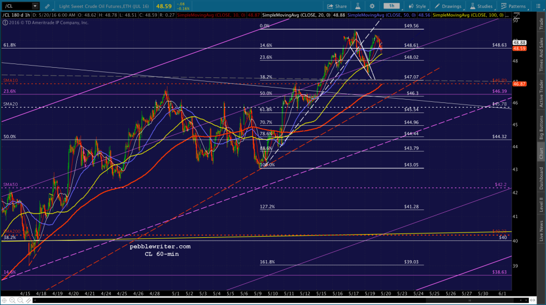Screen dimensions: 546x305
Task: Open the Studies menu
Action: 481,6
